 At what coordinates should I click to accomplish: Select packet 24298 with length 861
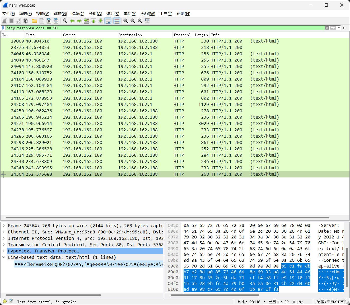pyautogui.click(x=175, y=143)
